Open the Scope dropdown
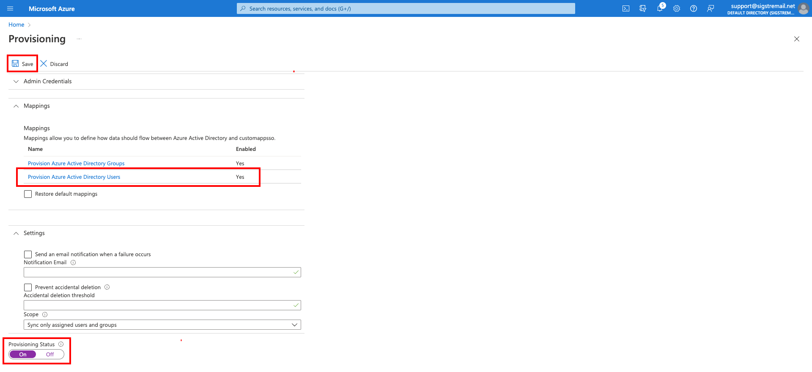 162,325
